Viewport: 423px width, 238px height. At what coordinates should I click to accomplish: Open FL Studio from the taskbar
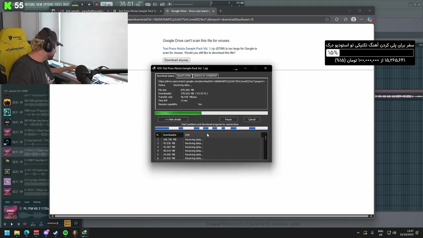click(x=75, y=233)
